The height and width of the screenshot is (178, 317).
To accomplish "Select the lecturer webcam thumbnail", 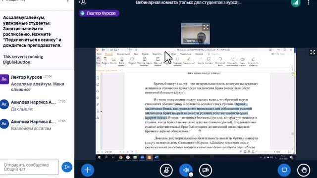I will pos(195,34).
